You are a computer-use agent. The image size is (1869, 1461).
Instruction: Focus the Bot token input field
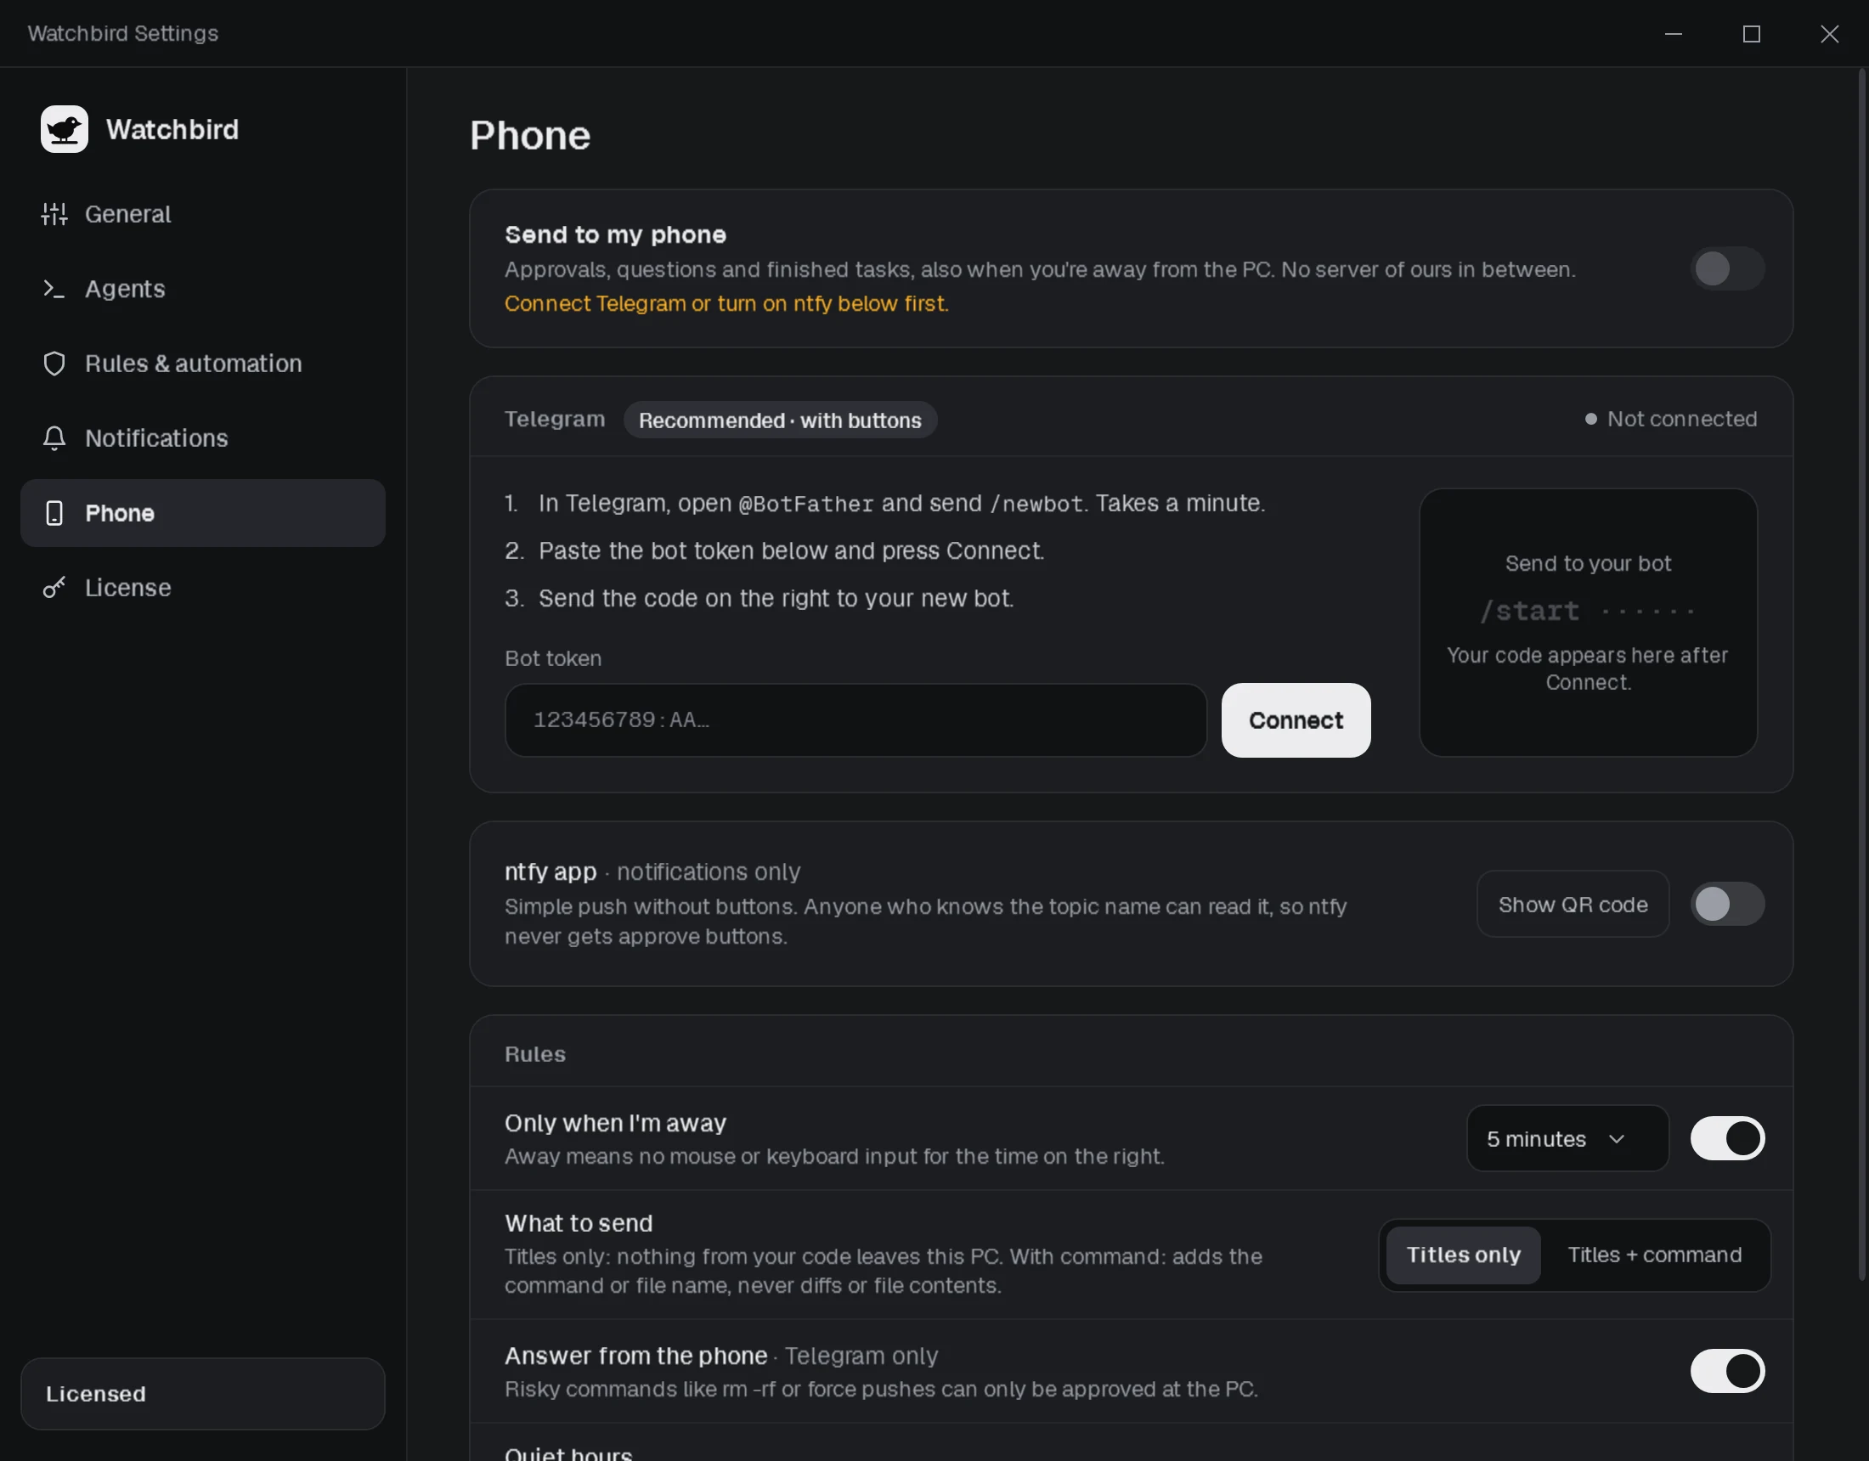[x=855, y=719]
